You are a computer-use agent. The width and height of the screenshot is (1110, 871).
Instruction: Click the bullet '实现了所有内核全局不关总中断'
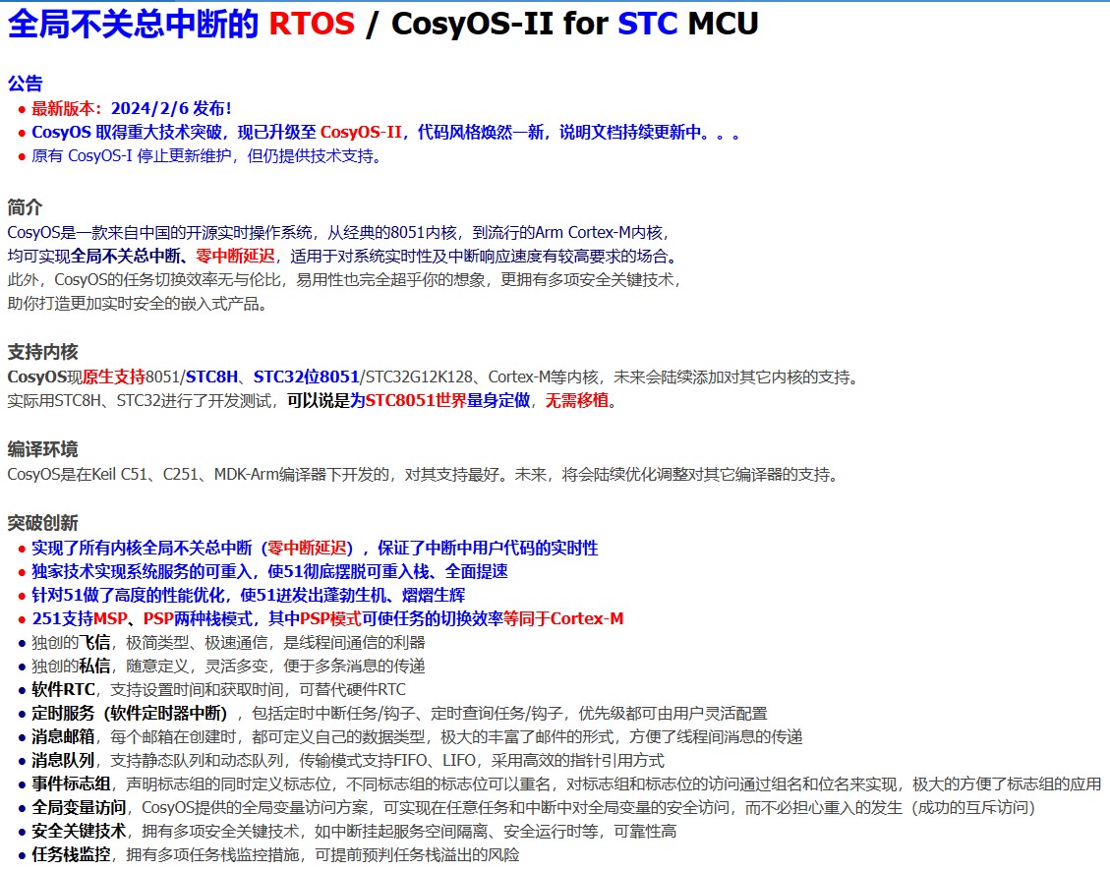click(x=315, y=548)
